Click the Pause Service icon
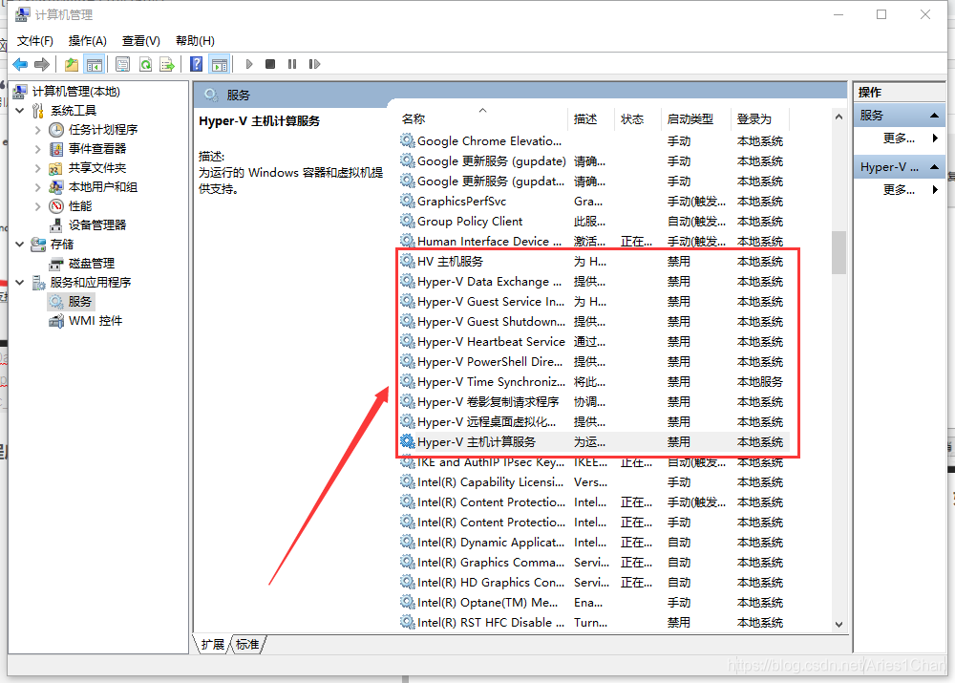The image size is (955, 683). tap(292, 64)
